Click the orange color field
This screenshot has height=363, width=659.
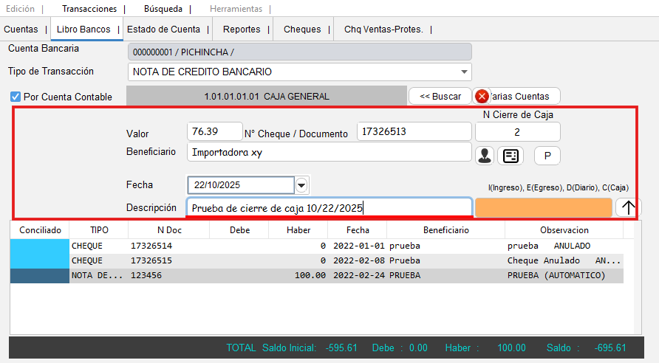tap(543, 207)
